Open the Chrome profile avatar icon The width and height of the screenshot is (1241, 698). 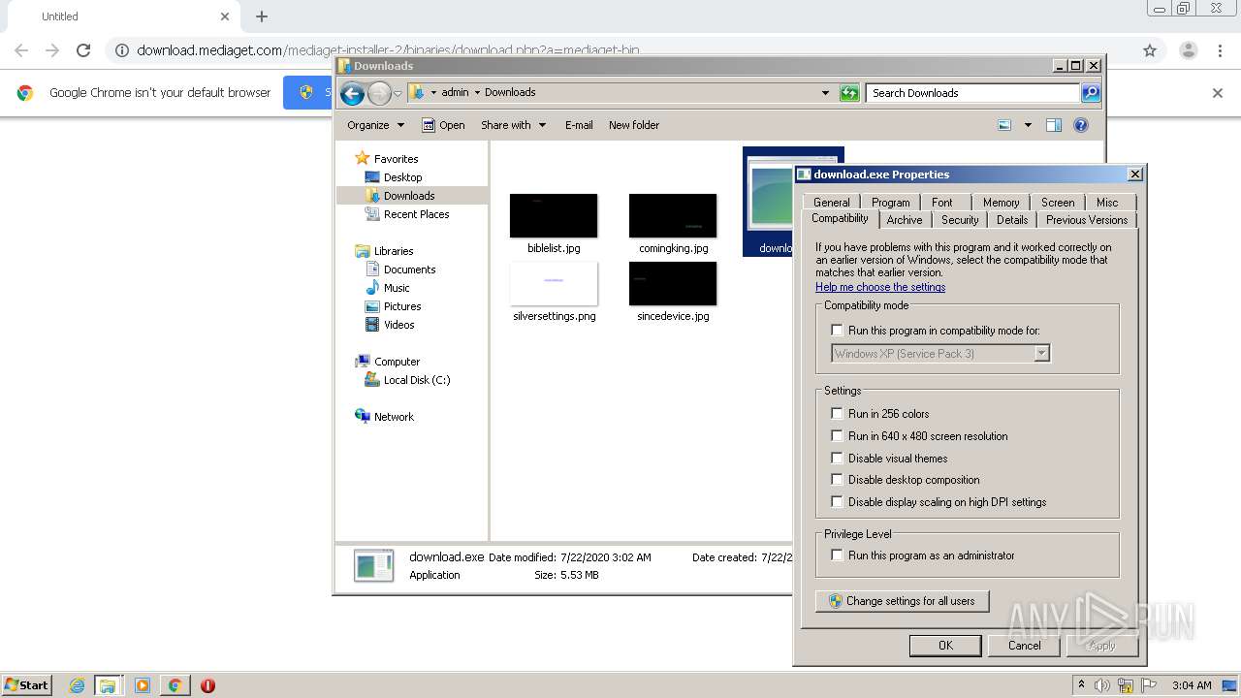pyautogui.click(x=1188, y=50)
